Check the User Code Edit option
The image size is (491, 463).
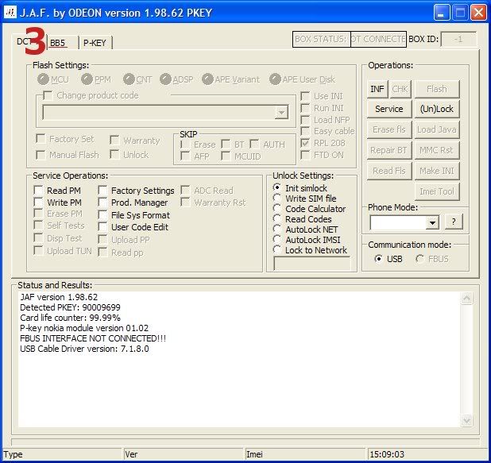point(102,226)
